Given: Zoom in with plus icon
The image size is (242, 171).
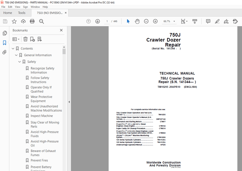Looking at the screenshot, I should coord(155,21).
